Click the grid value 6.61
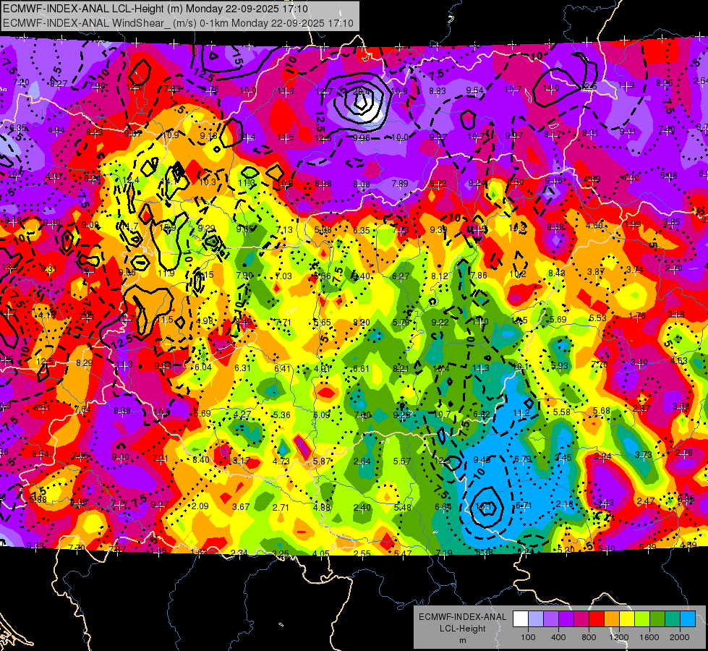The image size is (708, 651). tap(361, 369)
